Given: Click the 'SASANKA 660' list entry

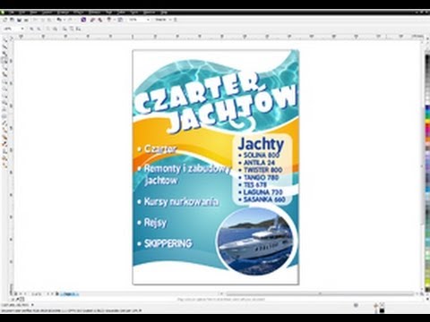Looking at the screenshot, I should 264,199.
